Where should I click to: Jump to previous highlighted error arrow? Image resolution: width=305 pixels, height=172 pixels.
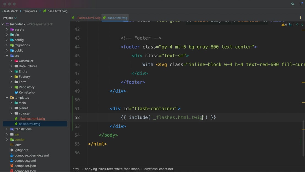click(297, 25)
